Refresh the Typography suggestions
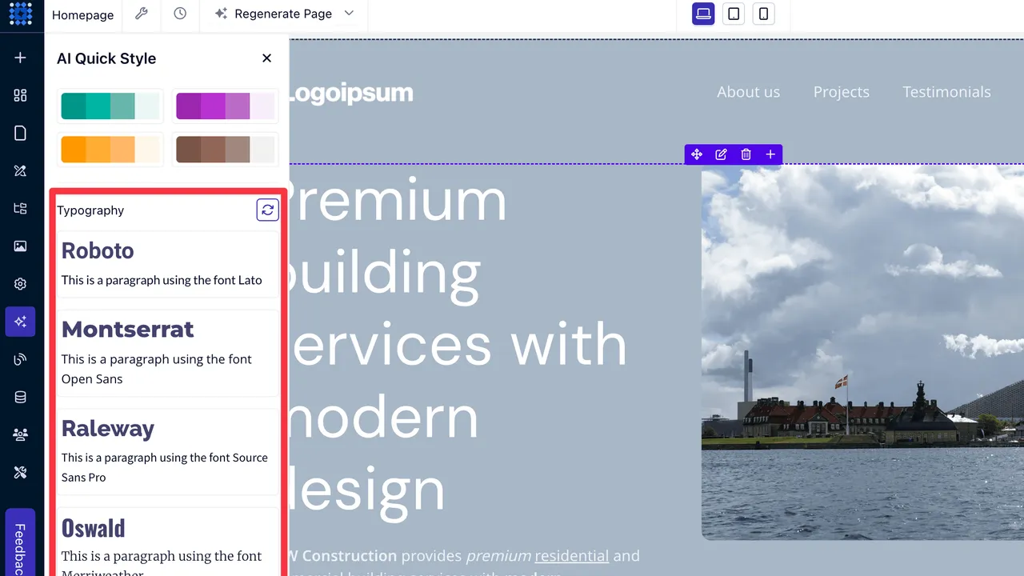This screenshot has height=576, width=1024. click(x=268, y=210)
